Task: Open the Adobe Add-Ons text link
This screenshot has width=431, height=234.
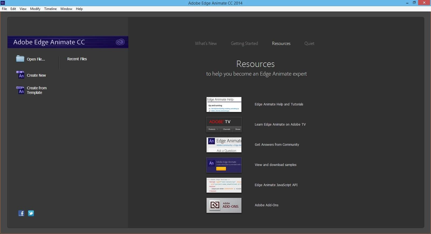Action: tap(266, 205)
